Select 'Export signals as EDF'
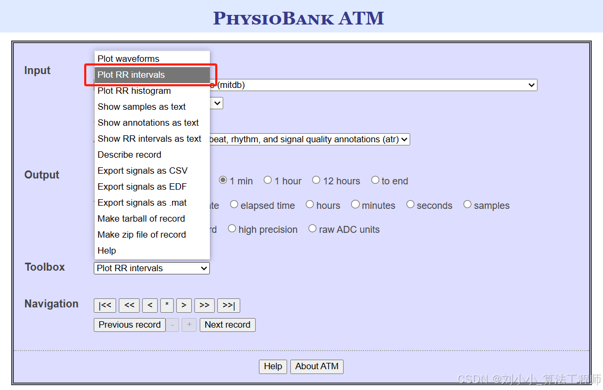The height and width of the screenshot is (390, 603). (x=152, y=186)
